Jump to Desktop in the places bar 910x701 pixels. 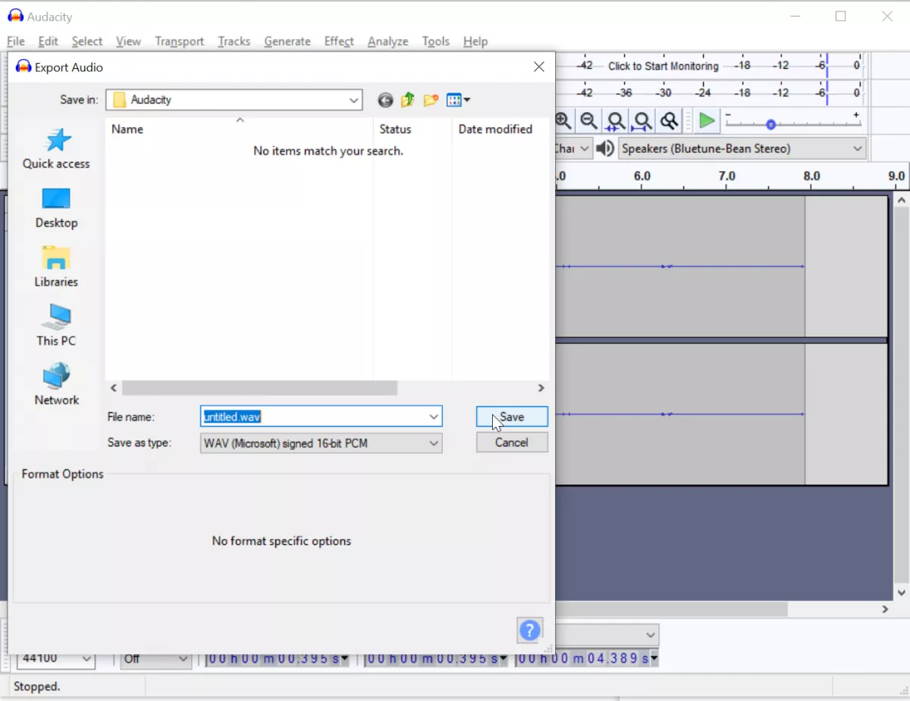(56, 208)
